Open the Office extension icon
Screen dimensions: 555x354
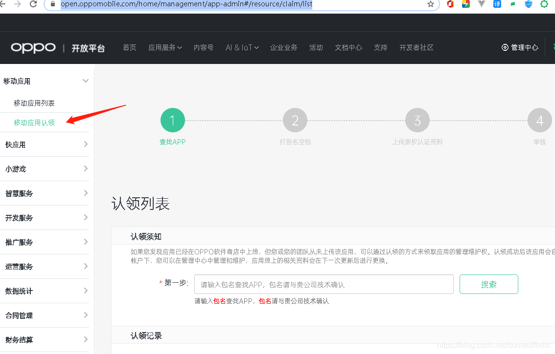tap(450, 4)
